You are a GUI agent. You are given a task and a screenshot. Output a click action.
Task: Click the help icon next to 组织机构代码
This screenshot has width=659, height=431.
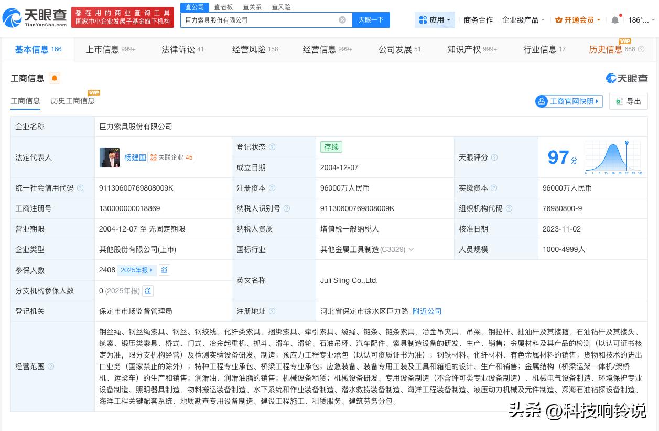click(x=509, y=208)
